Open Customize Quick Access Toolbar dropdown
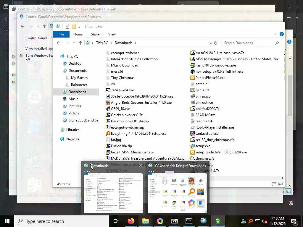Screen dimensions: 303x227 79,26
